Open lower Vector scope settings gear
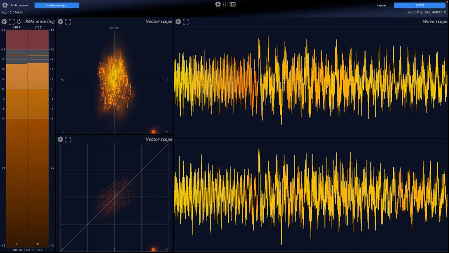Viewport: 449px width, 253px height. 60,139
